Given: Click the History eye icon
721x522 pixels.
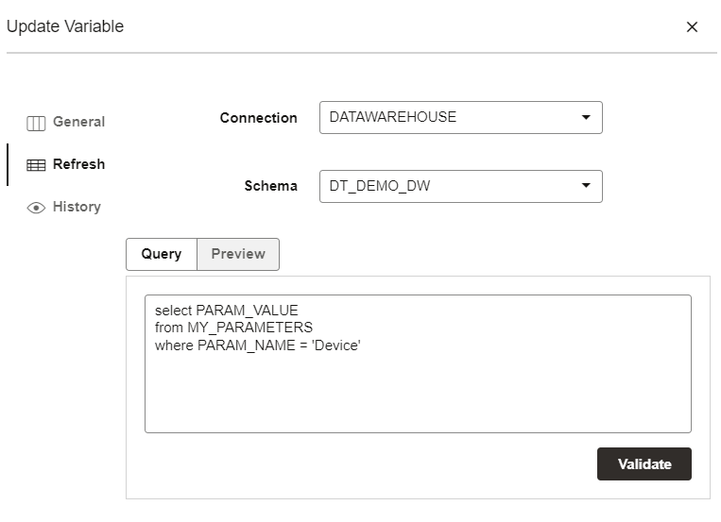Looking at the screenshot, I should tap(36, 208).
